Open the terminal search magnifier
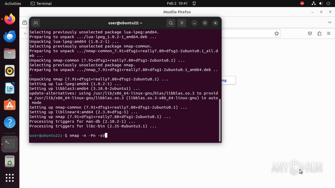Viewport: 335px width, 188px height. (171, 23)
